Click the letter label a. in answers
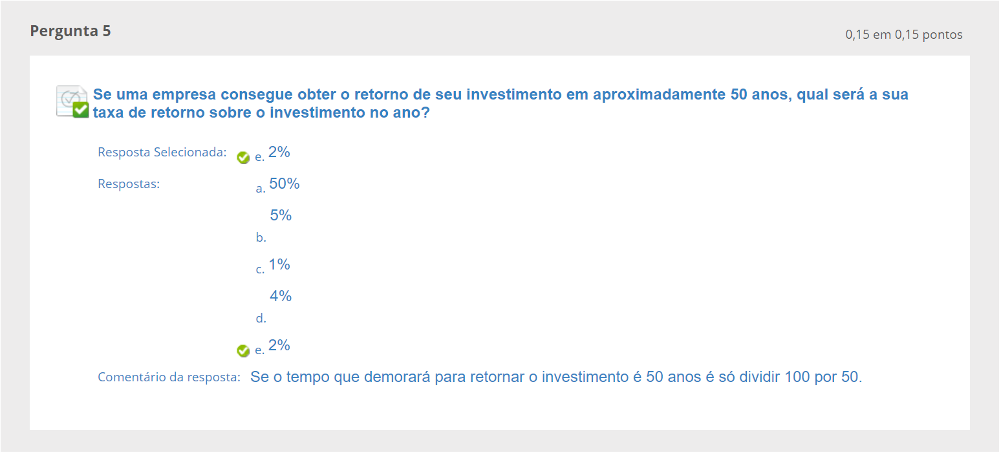Image resolution: width=1001 pixels, height=455 pixels. [261, 189]
